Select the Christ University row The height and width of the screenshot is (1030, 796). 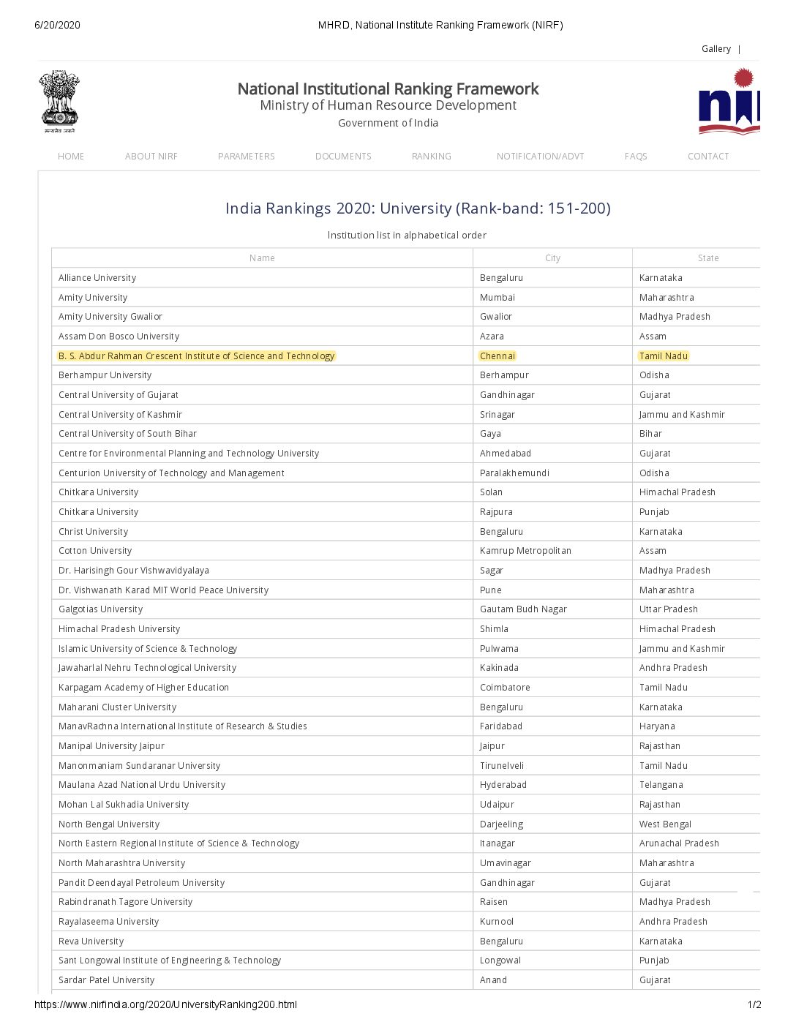click(94, 532)
